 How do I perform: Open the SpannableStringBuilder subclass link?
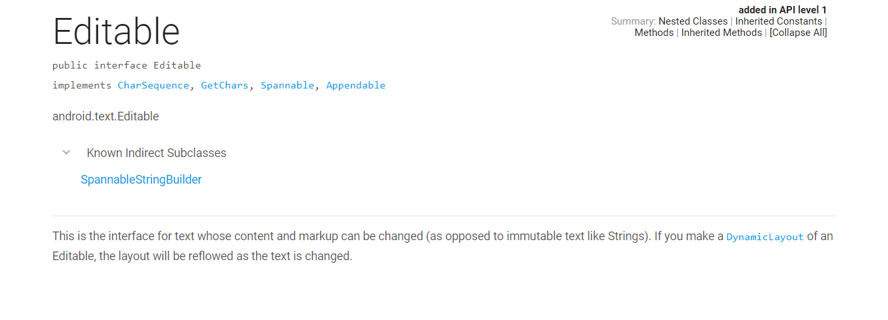pyautogui.click(x=141, y=180)
